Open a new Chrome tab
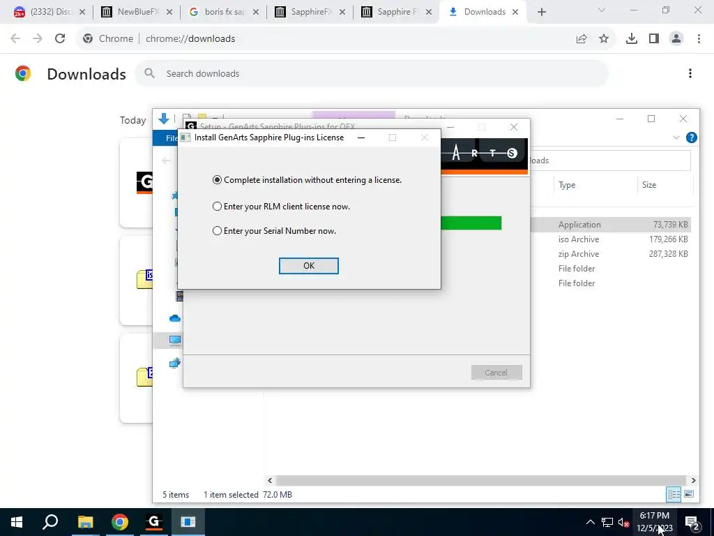This screenshot has height=536, width=714. pyautogui.click(x=541, y=13)
